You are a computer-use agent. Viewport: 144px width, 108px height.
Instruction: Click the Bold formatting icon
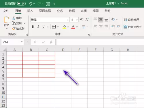pos(33,26)
